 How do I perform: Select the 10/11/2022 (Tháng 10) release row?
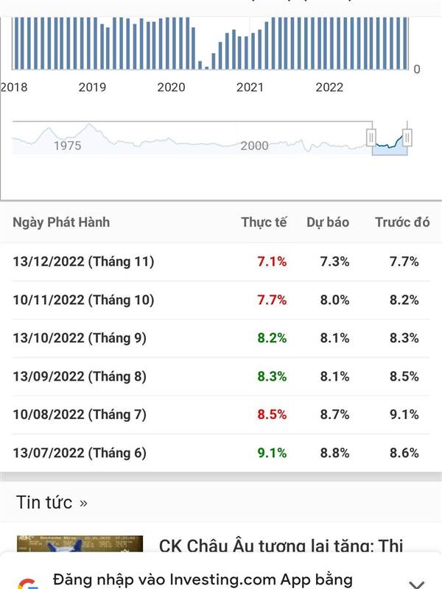221,300
